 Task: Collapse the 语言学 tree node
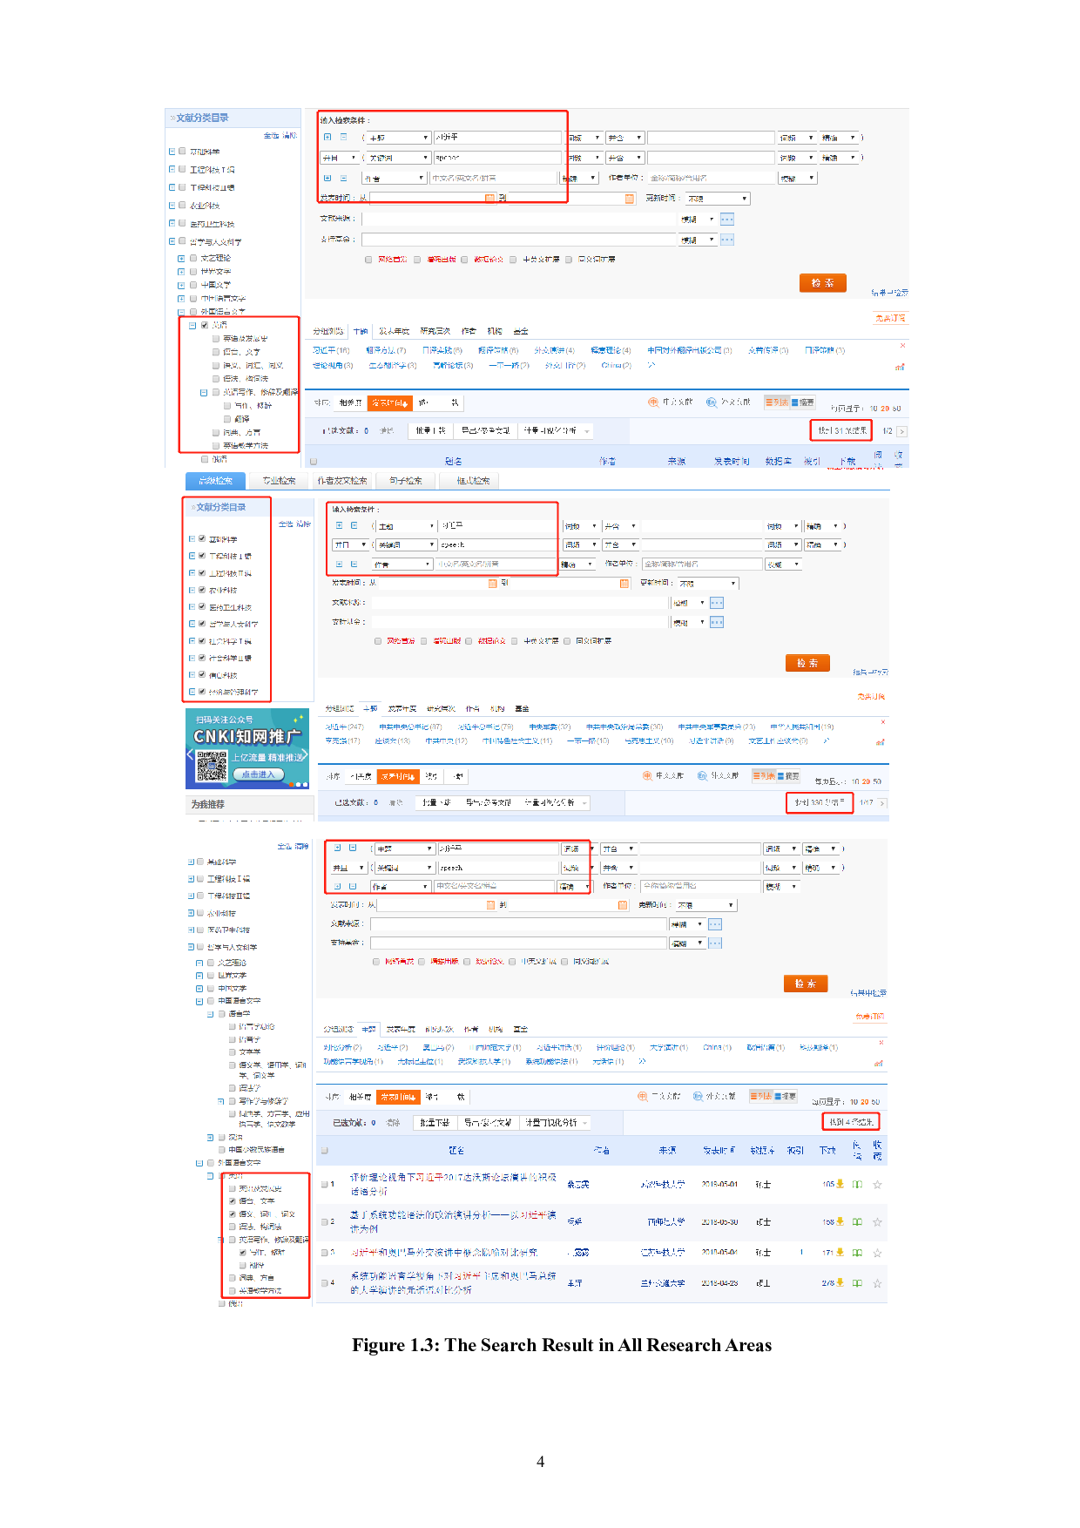point(211,1014)
